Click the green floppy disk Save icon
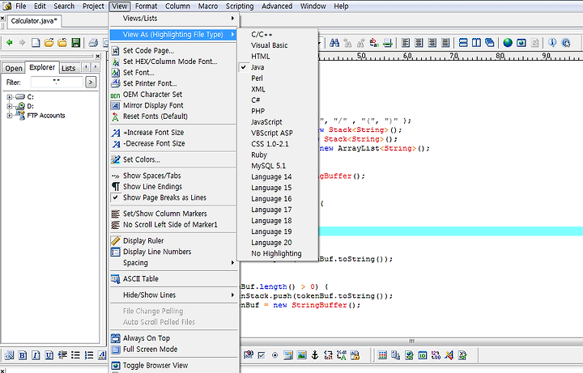The image size is (583, 373). [76, 43]
